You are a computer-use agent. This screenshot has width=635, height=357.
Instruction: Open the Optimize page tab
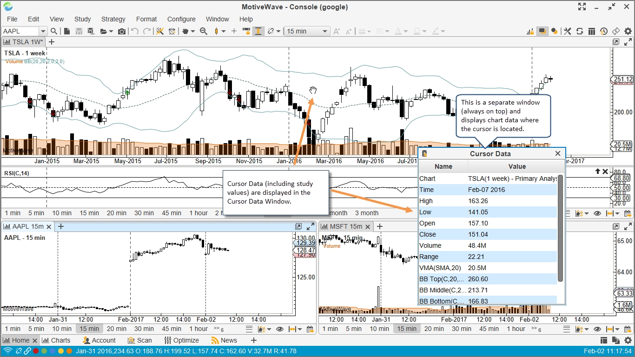(181, 340)
